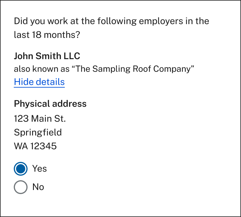Click the "also known as" phrase
The width and height of the screenshot is (241, 217).
[x=42, y=69]
